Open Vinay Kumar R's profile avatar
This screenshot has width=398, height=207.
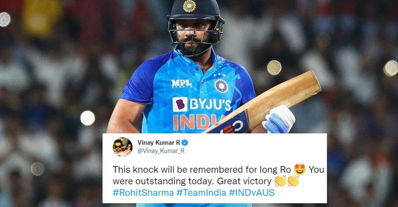coord(123,147)
